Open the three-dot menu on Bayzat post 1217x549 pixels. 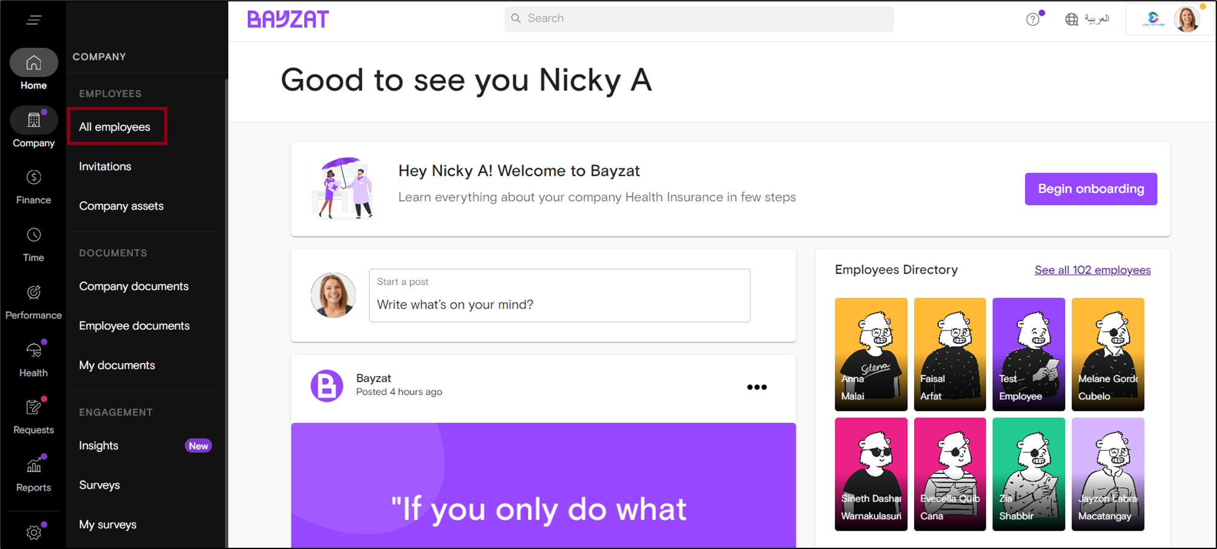click(757, 387)
